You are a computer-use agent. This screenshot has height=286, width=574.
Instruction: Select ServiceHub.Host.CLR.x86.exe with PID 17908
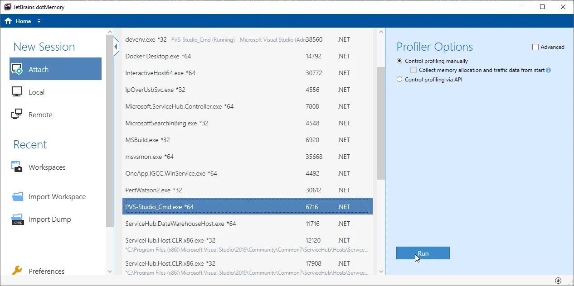[x=248, y=267]
